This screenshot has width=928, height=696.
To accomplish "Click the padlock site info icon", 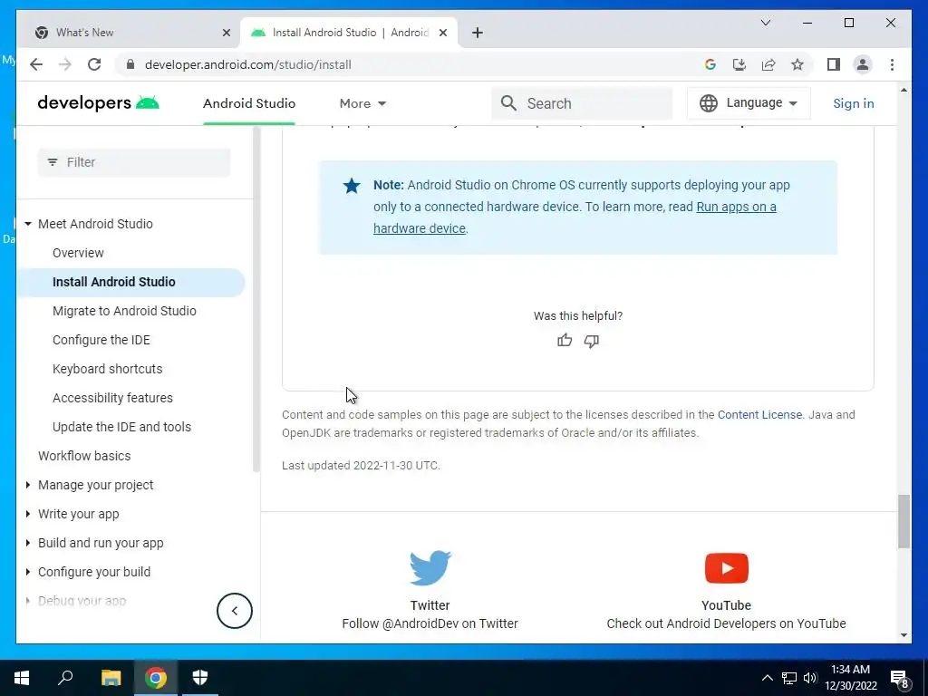I will click(x=130, y=64).
